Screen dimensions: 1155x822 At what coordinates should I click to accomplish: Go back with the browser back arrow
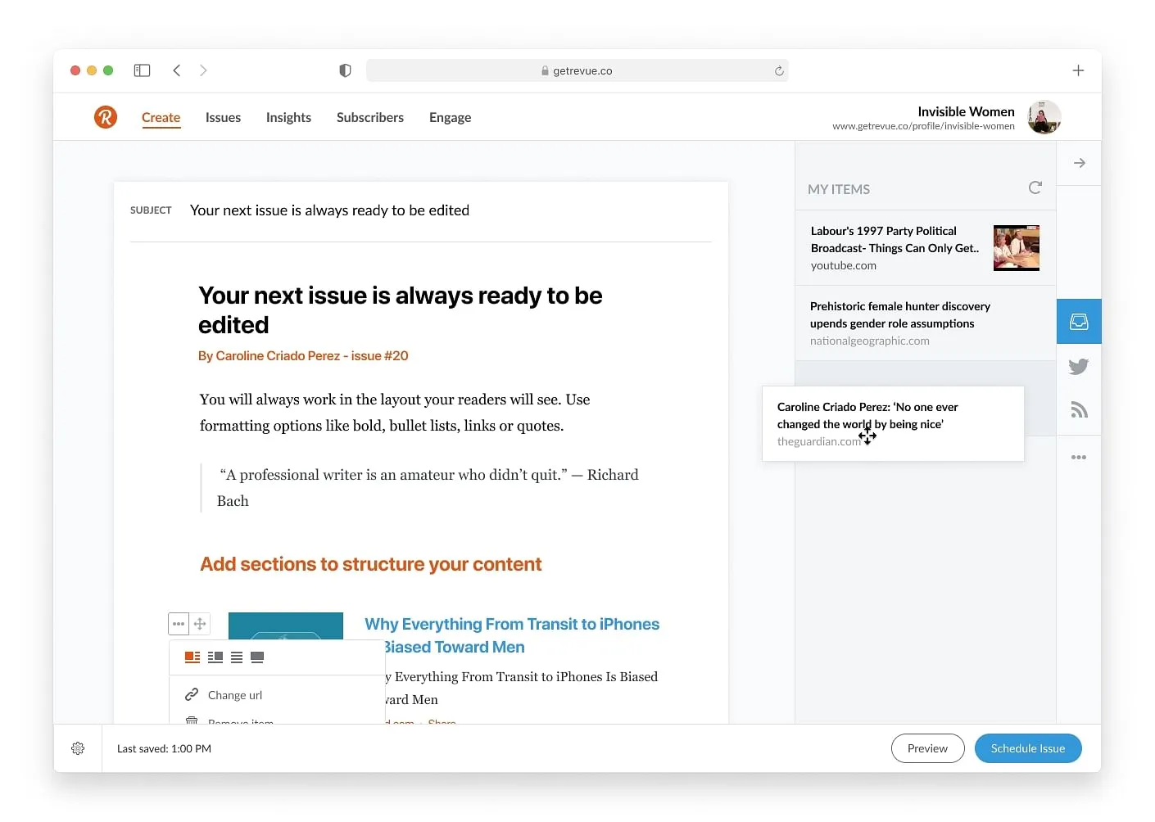177,70
